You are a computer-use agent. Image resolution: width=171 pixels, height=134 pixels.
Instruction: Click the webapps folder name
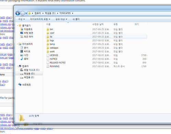(54, 48)
